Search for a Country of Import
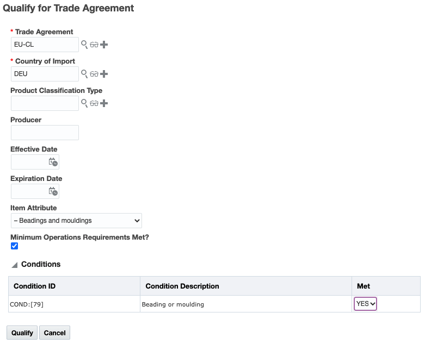425x344 pixels. point(84,74)
